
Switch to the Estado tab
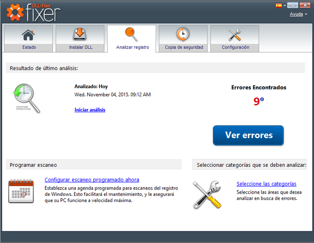tap(29, 39)
